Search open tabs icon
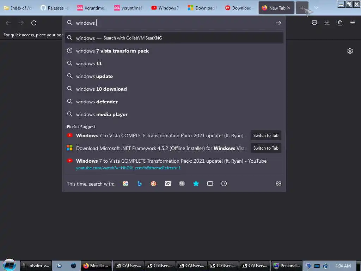361x271 pixels. (210, 183)
